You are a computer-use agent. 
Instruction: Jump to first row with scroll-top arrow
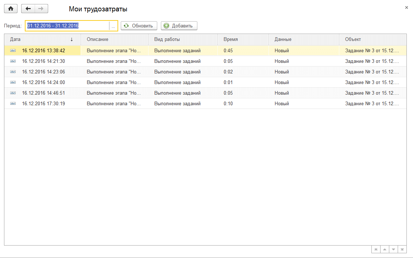click(x=375, y=250)
